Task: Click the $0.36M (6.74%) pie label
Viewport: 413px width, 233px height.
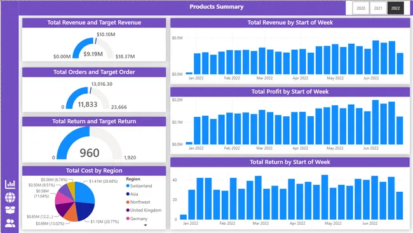Action: point(54,180)
